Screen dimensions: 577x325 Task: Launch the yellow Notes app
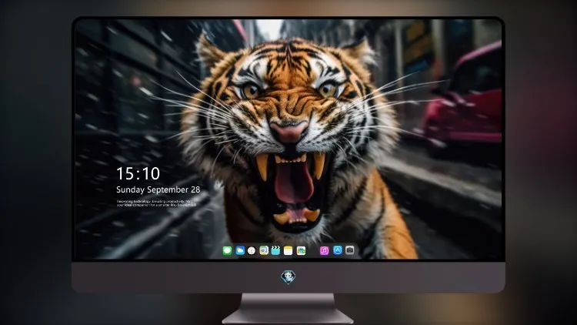coord(288,250)
